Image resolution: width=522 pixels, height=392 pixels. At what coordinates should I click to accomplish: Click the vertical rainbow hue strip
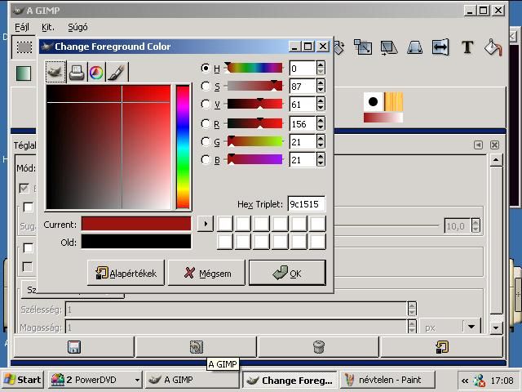coord(183,147)
